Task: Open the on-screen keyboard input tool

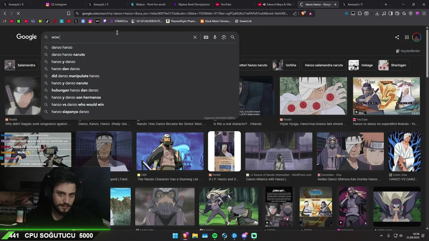Action: click(206, 37)
